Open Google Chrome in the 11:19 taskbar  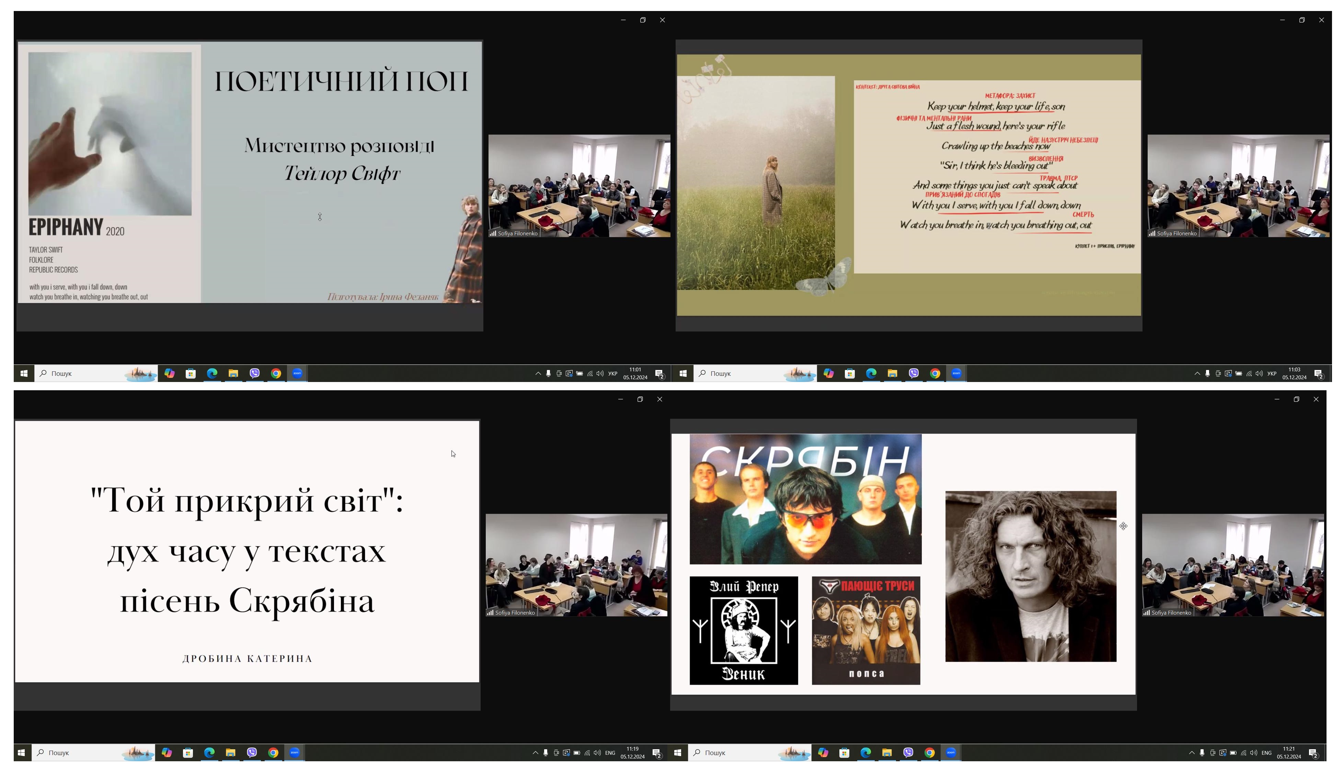pos(273,753)
